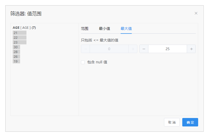
Task: Select AGE value 30 bar
Action: click(x=16, y=47)
